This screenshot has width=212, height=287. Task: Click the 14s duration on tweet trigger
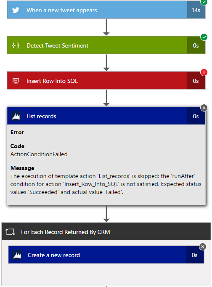point(196,10)
